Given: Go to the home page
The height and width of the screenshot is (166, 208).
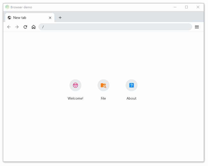Looking at the screenshot, I should (34, 27).
